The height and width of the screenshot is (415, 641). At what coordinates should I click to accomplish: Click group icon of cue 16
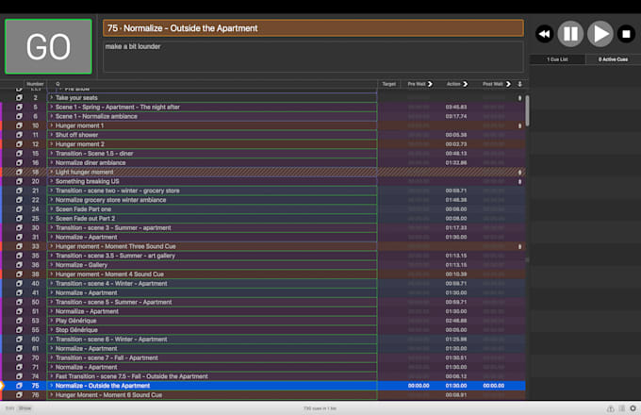point(19,163)
